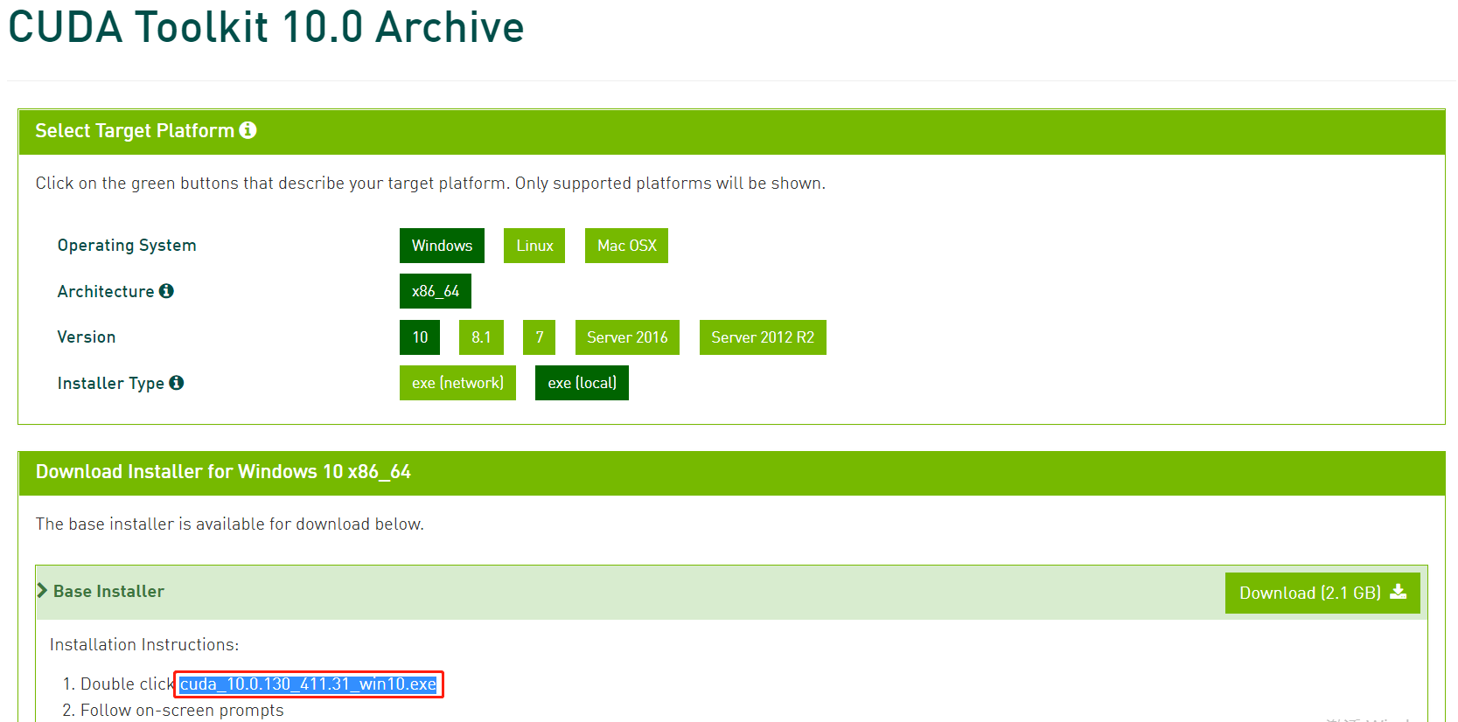Pick the exe (local) installer type
The image size is (1458, 722).
point(582,383)
